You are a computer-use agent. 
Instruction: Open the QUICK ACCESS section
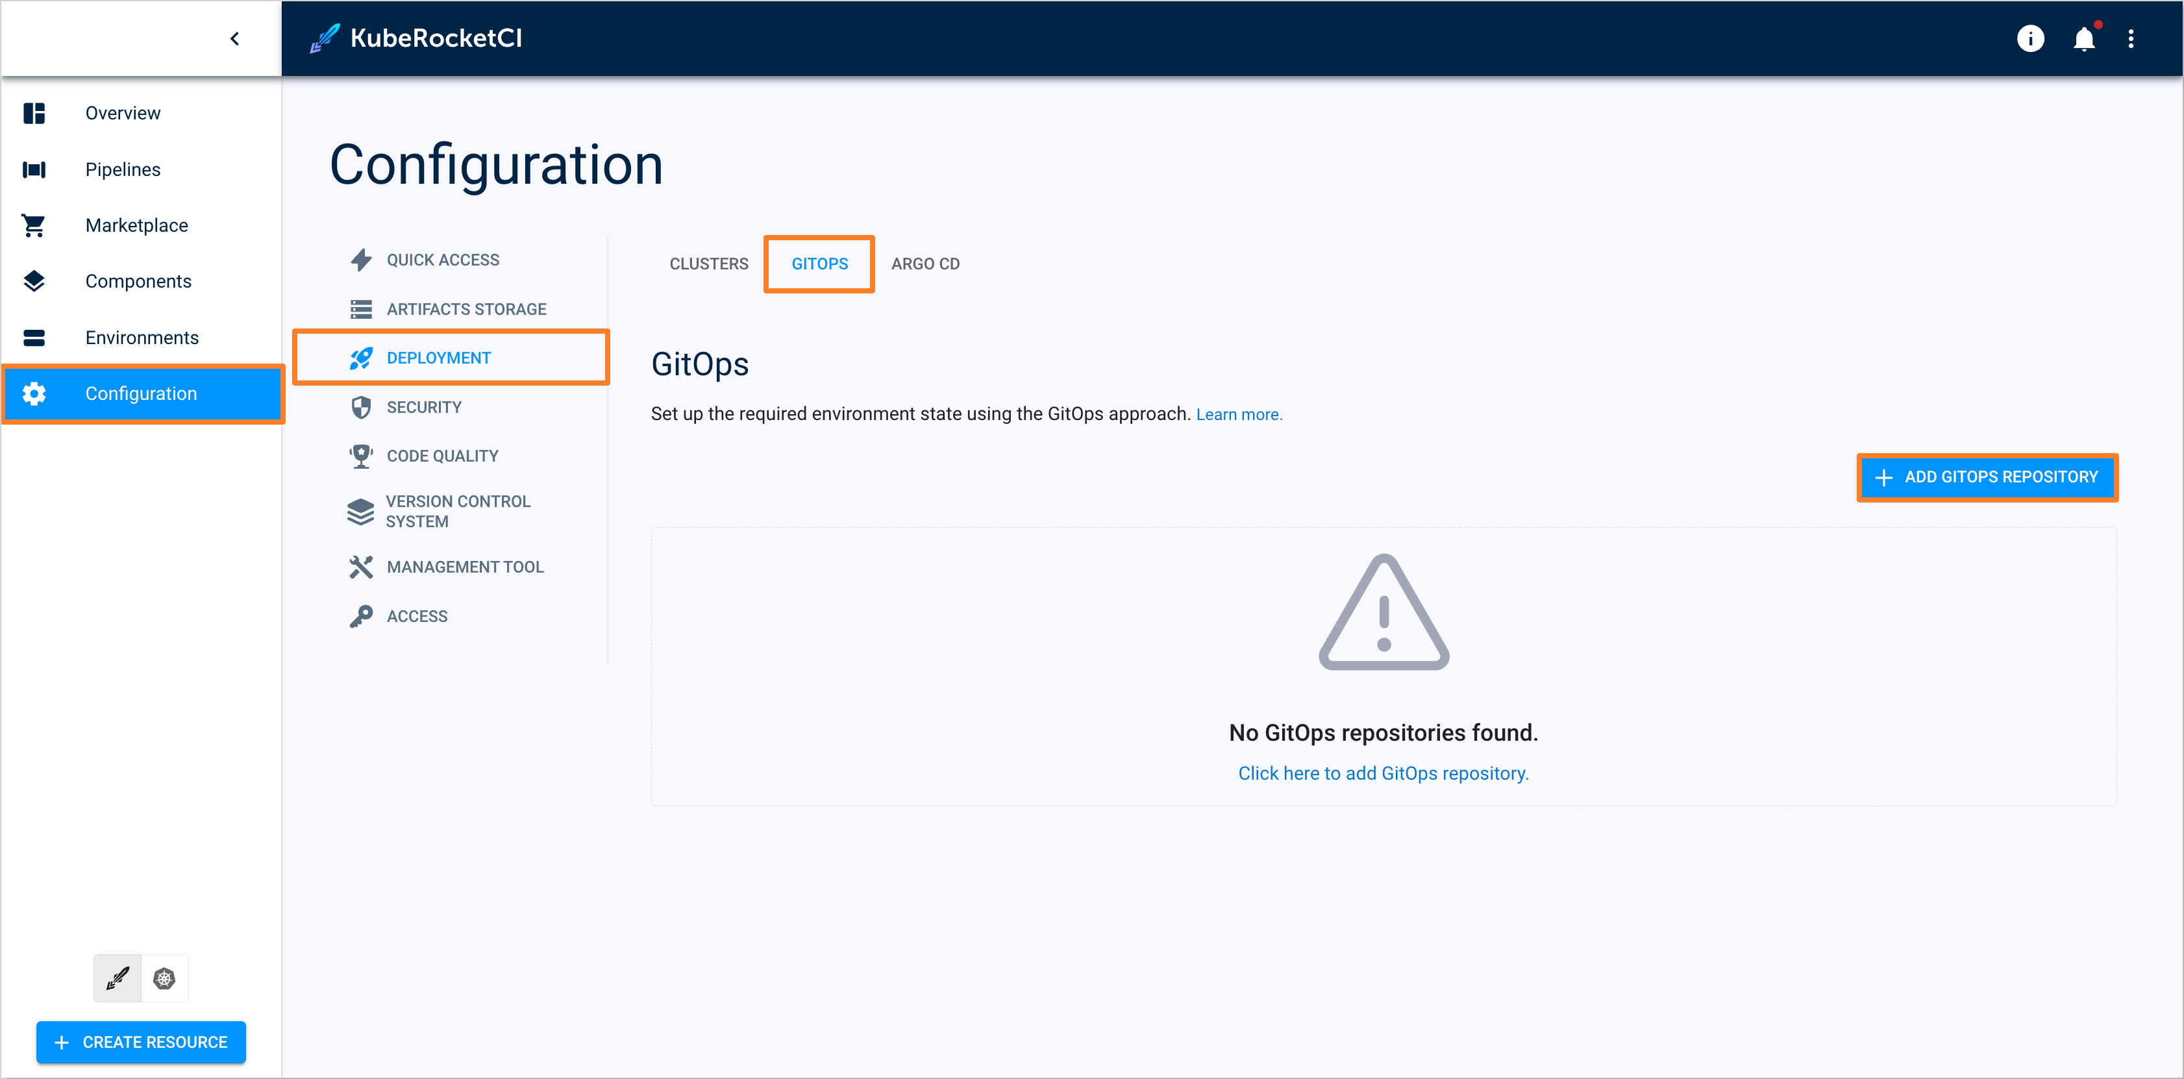[443, 259]
